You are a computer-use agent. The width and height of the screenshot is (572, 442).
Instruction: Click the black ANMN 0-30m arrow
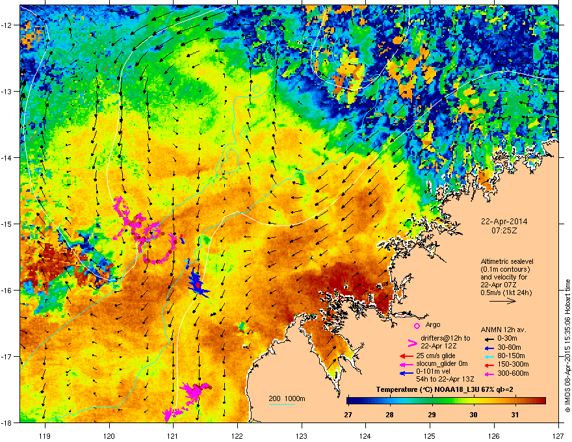tap(488, 339)
